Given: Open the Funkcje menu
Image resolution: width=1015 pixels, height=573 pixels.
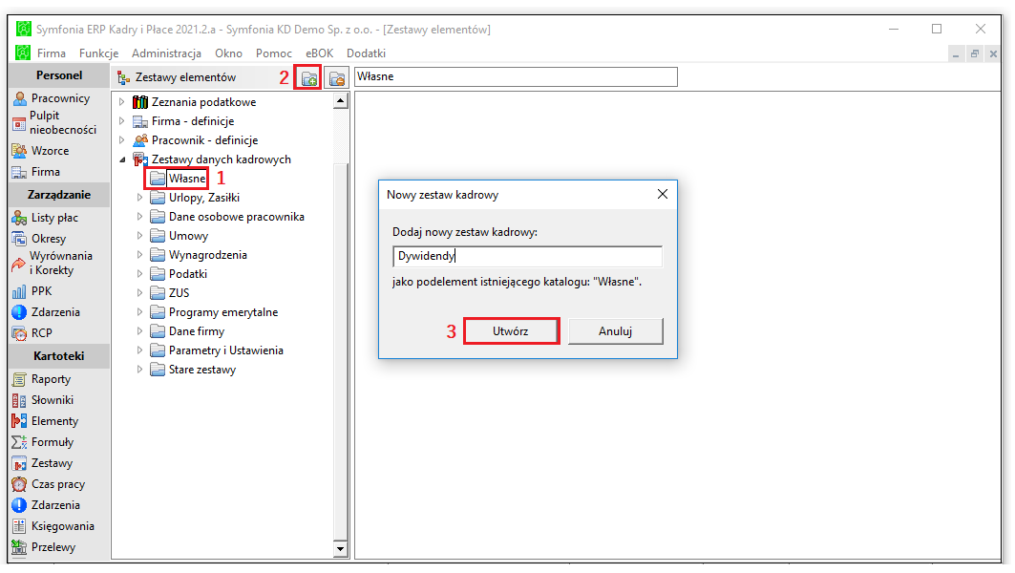Looking at the screenshot, I should point(99,53).
